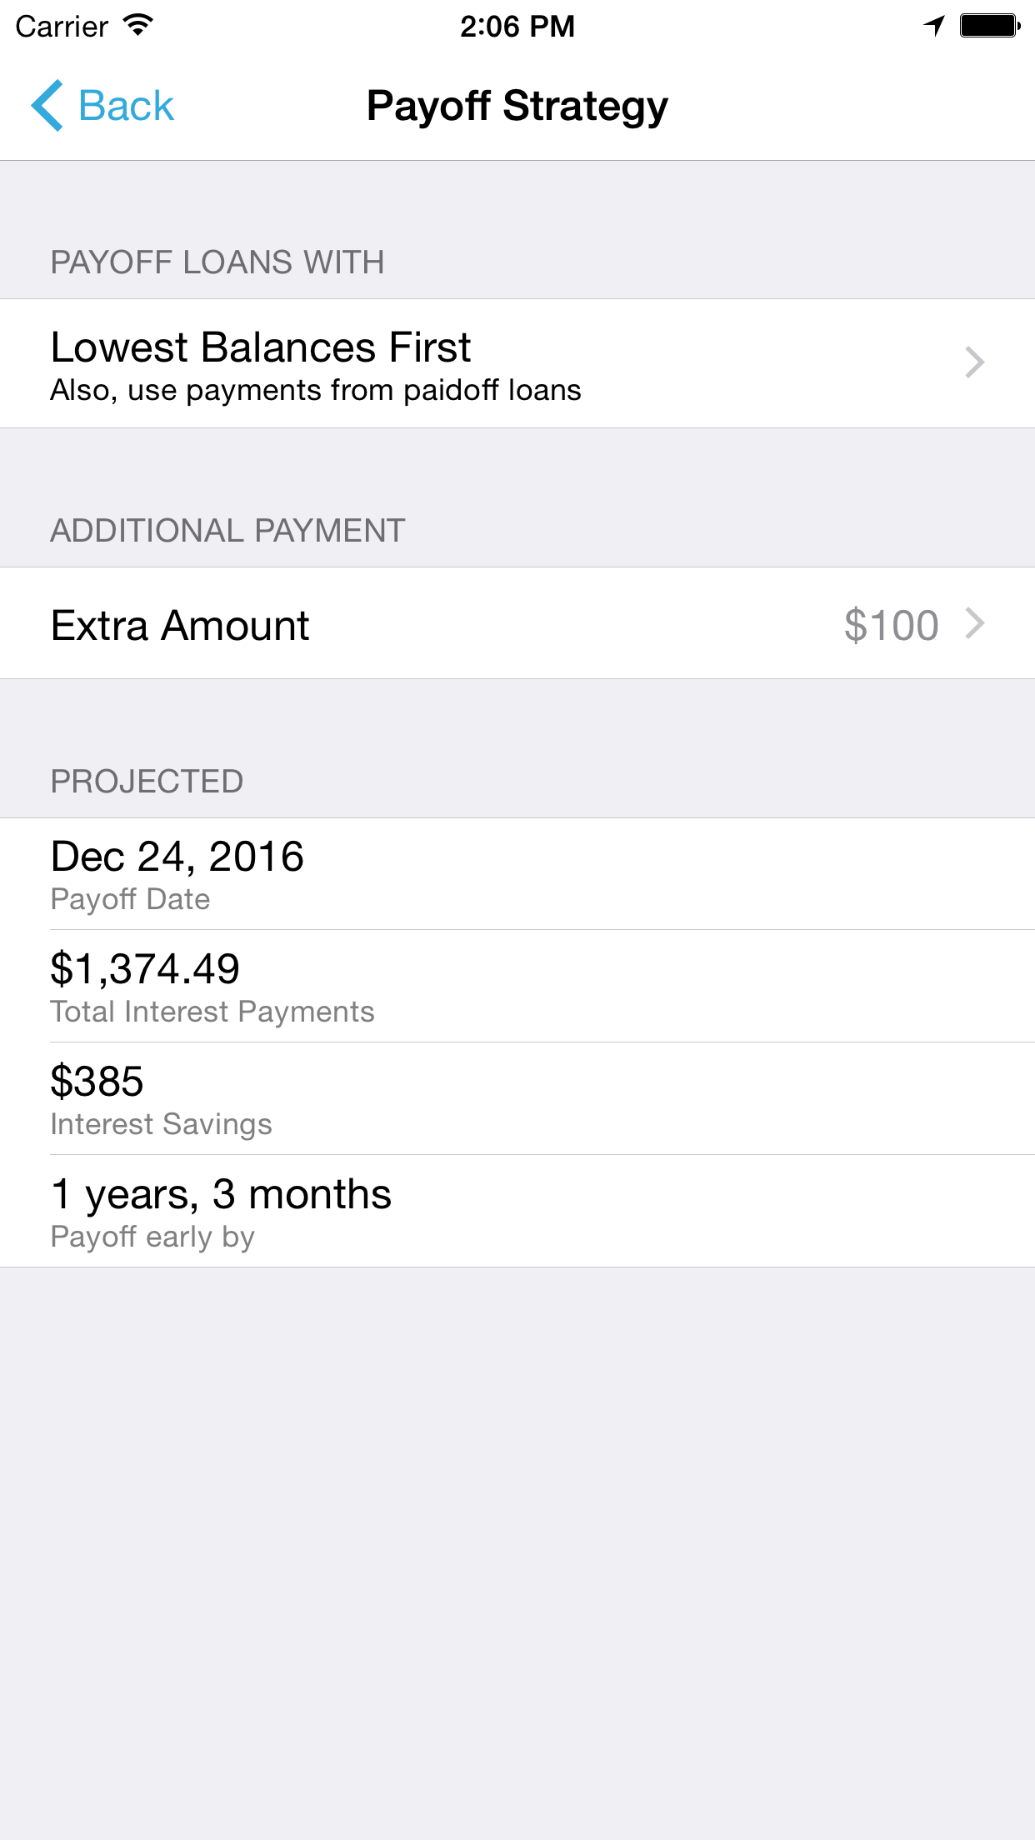Tap the PAYOFF LOANS WITH section header
The width and height of the screenshot is (1035, 1840).
coord(217,262)
